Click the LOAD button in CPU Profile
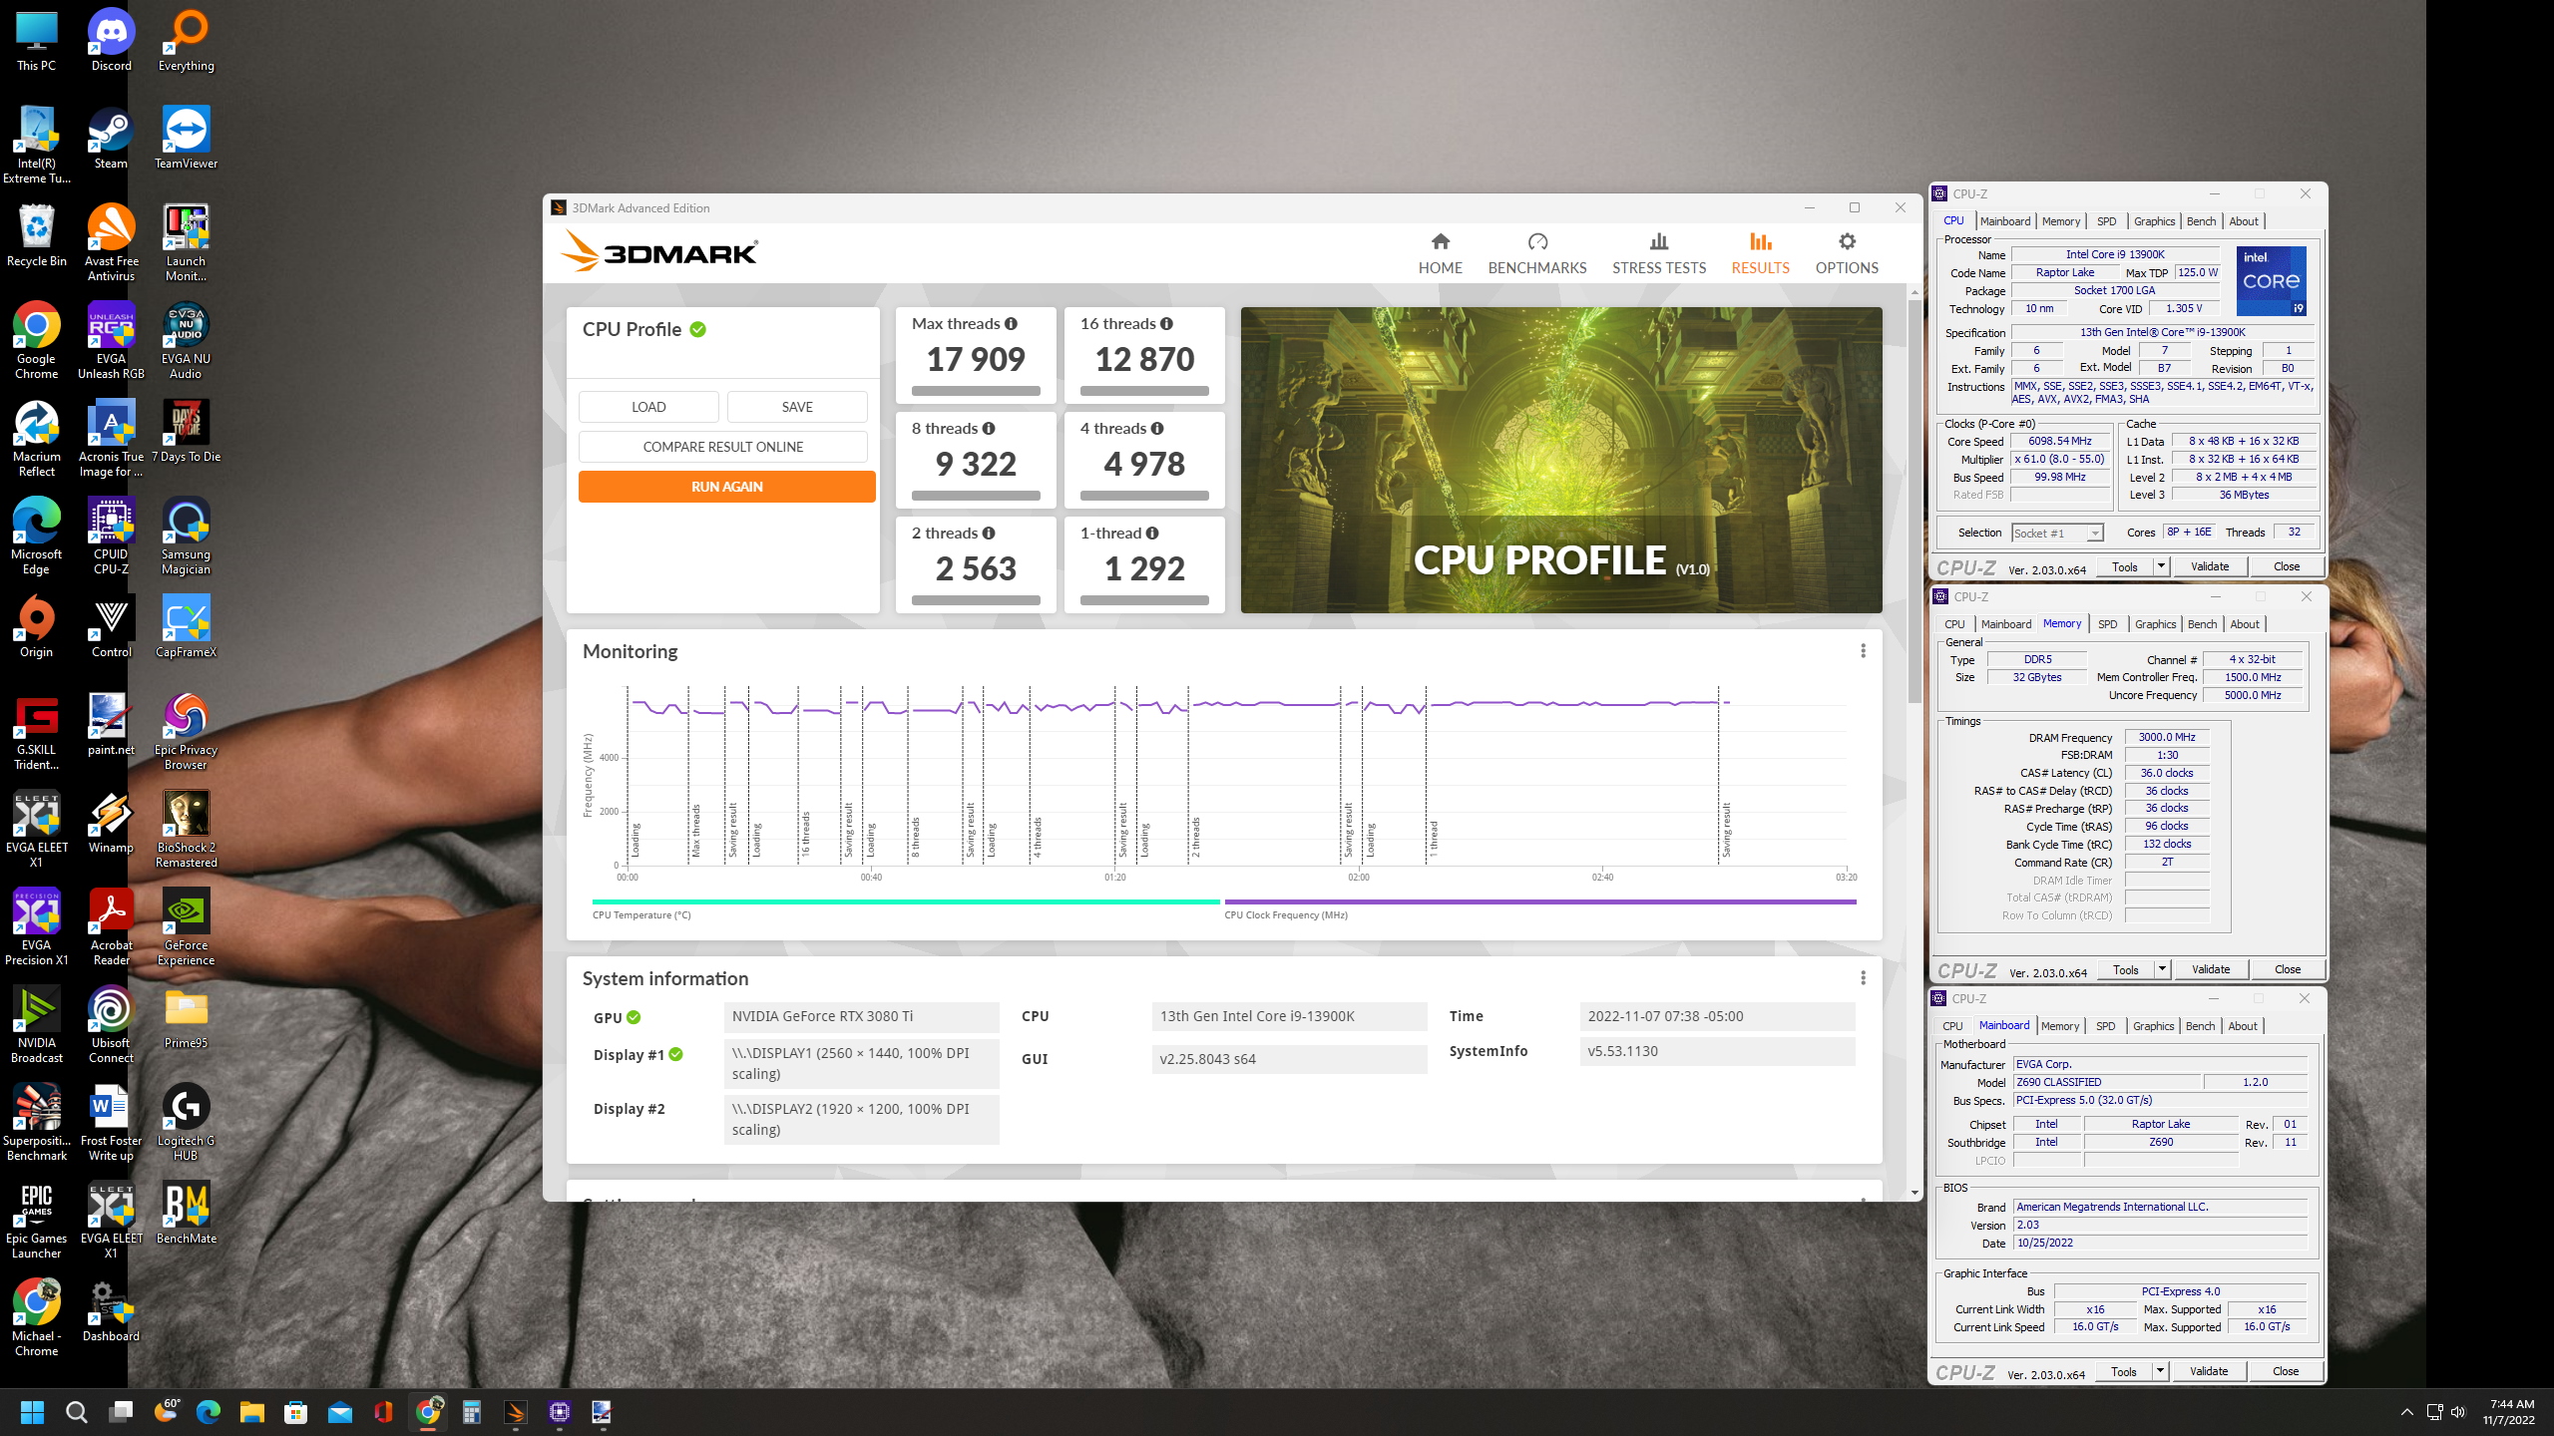This screenshot has height=1436, width=2554. click(648, 407)
